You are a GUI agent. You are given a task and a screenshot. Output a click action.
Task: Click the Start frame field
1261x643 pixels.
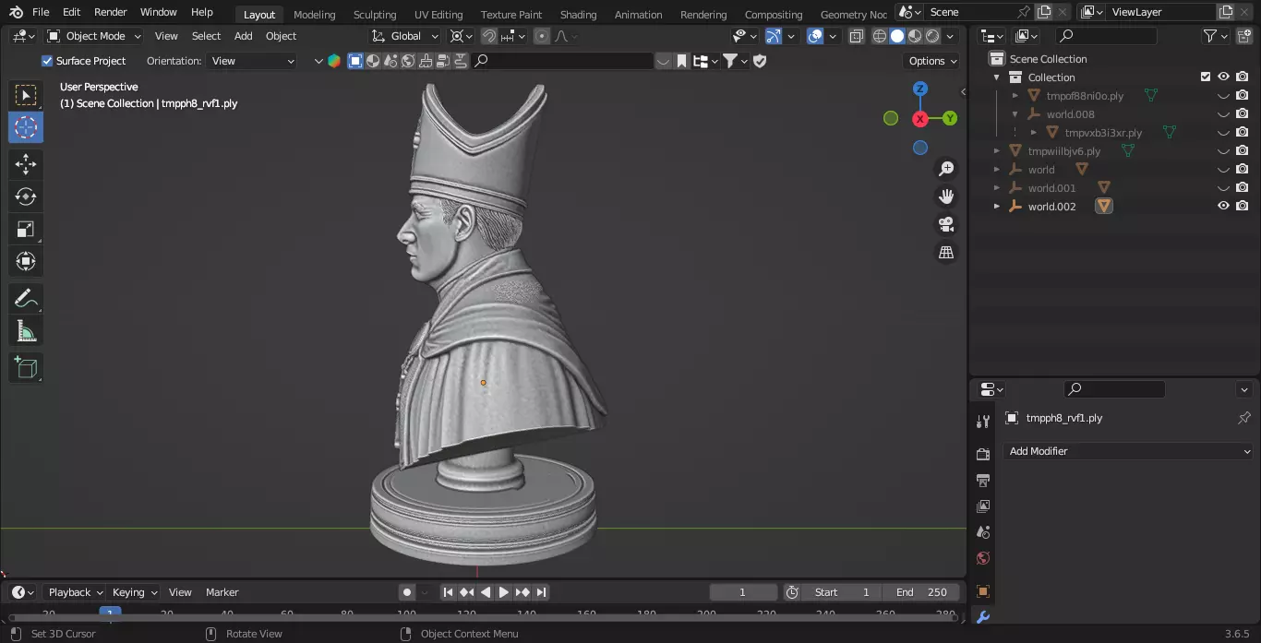point(842,592)
